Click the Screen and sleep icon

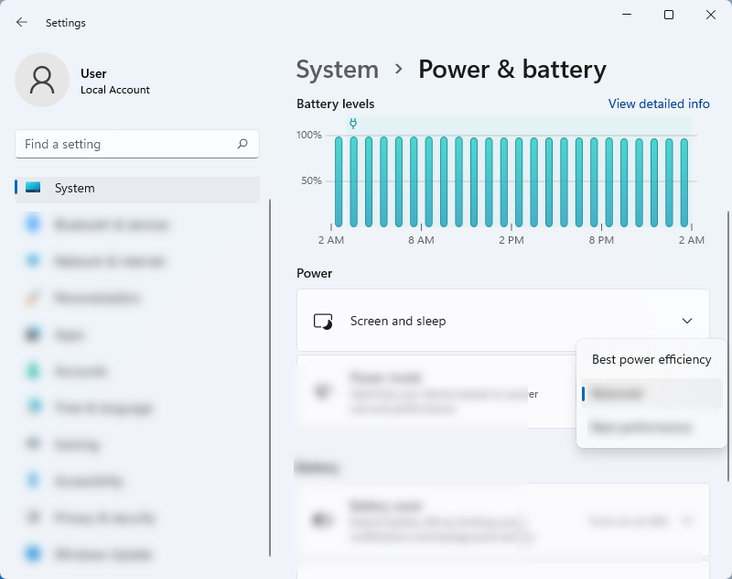[322, 322]
